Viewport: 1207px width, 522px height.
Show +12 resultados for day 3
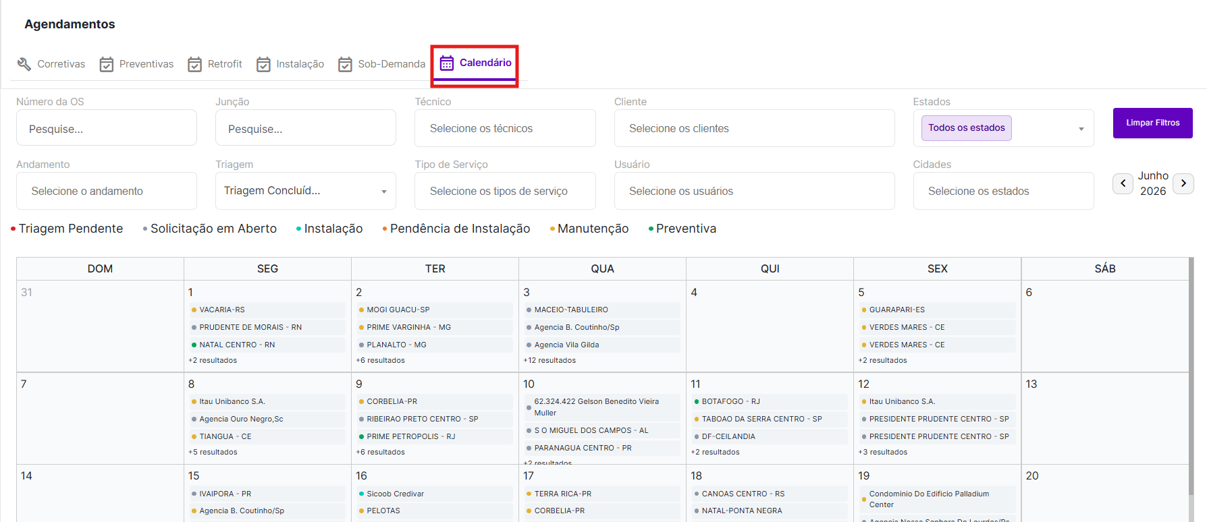pos(549,360)
